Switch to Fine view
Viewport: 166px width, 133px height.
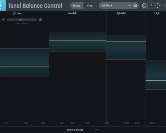point(90,6)
